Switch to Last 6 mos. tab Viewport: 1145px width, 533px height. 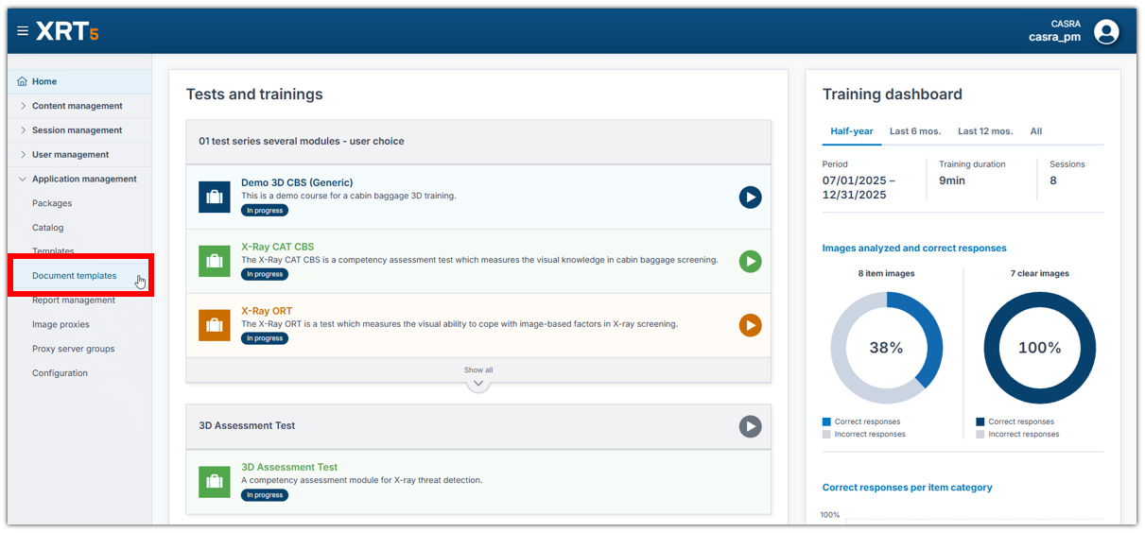(914, 131)
